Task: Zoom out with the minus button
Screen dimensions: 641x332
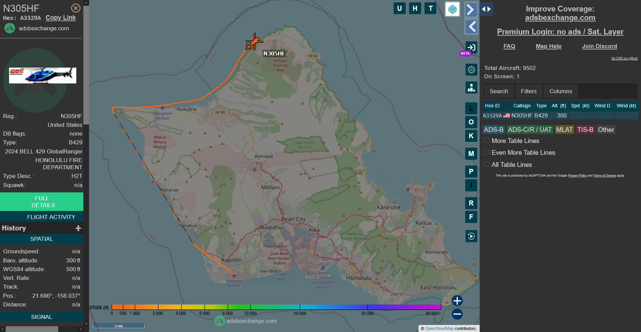Action: click(x=457, y=314)
